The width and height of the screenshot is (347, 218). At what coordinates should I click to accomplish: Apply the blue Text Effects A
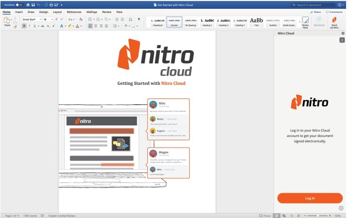61,26
